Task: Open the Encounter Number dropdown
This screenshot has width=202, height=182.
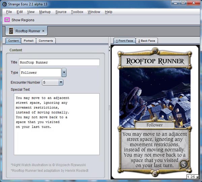Action: (x=53, y=82)
